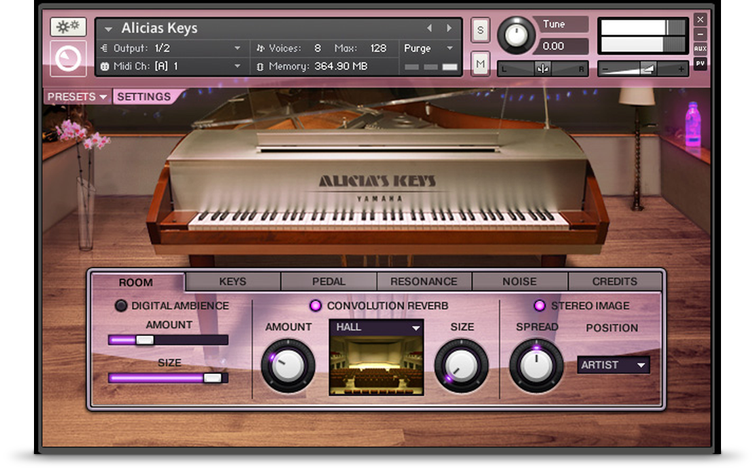Select the KEYS tab

(x=233, y=281)
